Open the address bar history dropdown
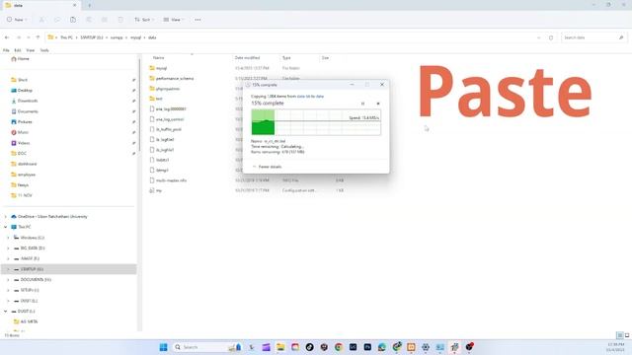This screenshot has height=355, width=632. [x=539, y=37]
